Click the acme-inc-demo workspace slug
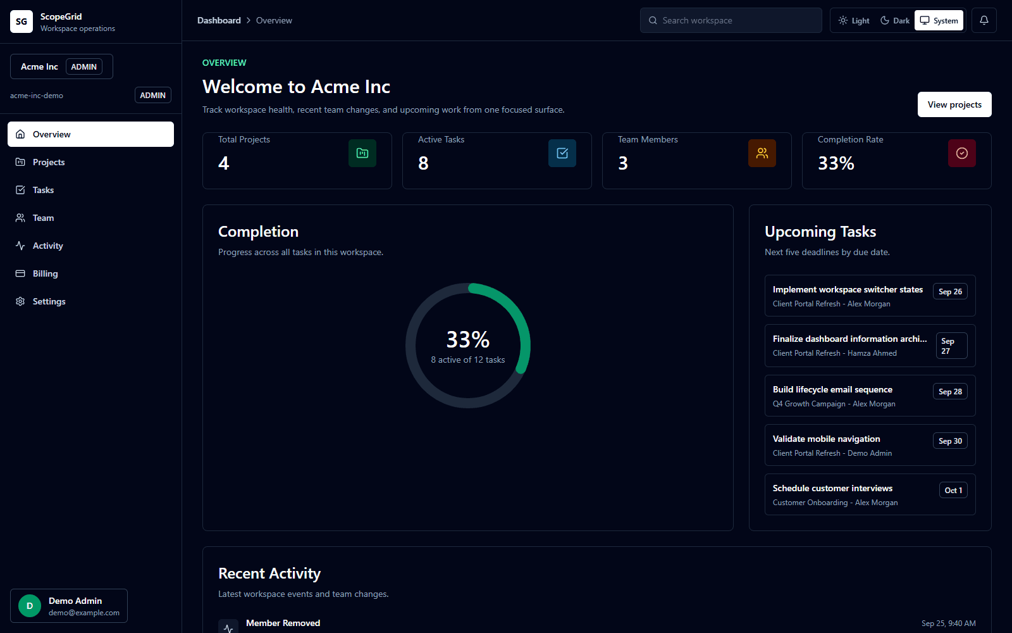Image resolution: width=1012 pixels, height=633 pixels. click(x=37, y=96)
